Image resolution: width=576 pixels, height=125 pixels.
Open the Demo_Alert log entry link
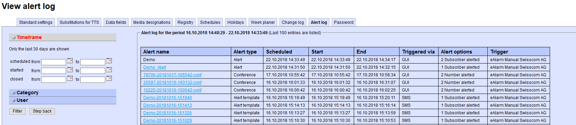coord(154,67)
